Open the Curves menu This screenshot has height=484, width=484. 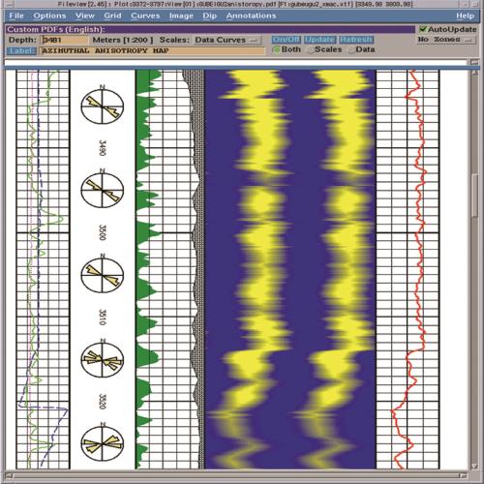pos(145,15)
